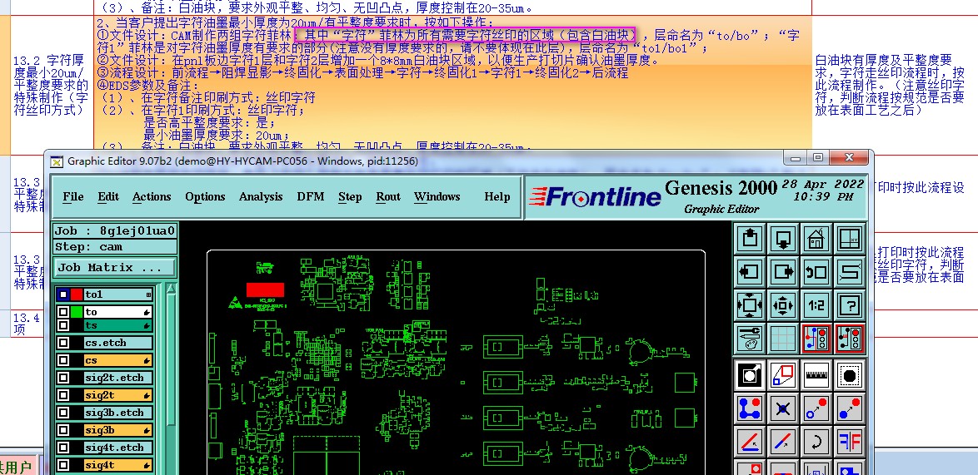Select the ts layer name

(x=118, y=325)
